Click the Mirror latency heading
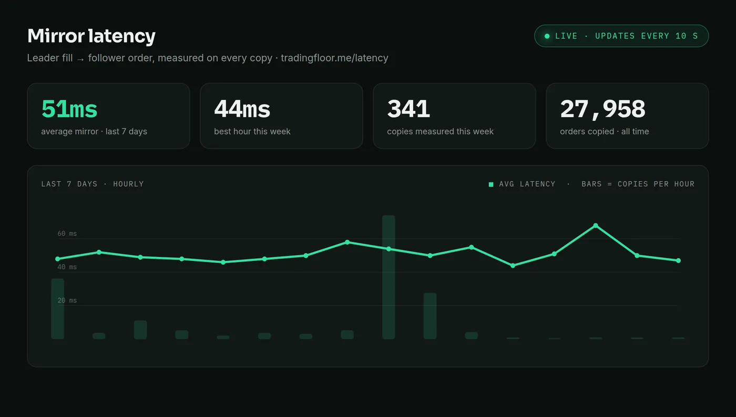736x417 pixels. click(x=91, y=36)
